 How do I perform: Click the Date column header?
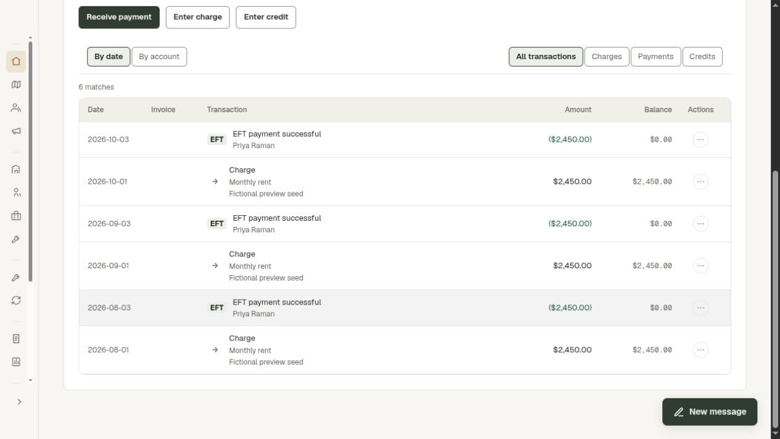[x=96, y=110]
